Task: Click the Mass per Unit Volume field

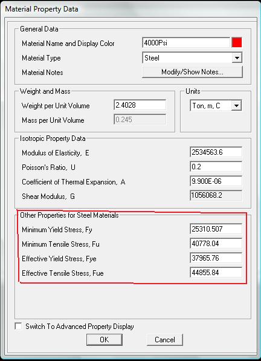Action: 140,120
